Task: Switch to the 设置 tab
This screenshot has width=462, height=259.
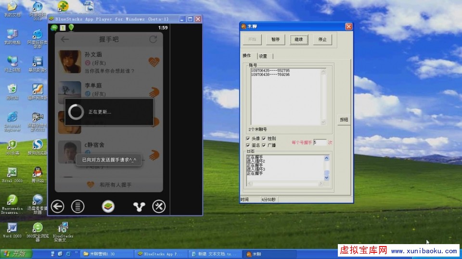Action: point(263,56)
